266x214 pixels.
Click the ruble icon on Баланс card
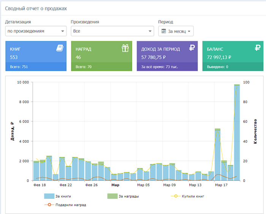point(257,48)
